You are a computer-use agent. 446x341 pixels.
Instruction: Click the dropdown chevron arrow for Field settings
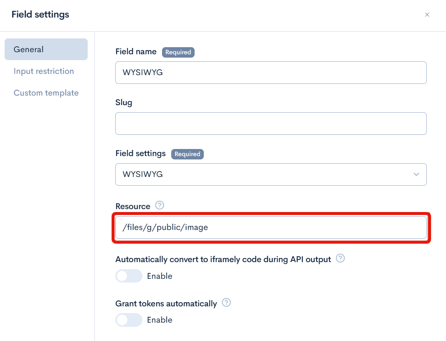click(x=416, y=174)
